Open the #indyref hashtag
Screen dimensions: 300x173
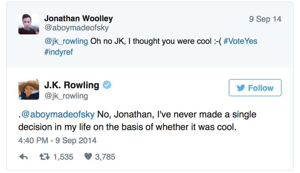pyautogui.click(x=58, y=52)
